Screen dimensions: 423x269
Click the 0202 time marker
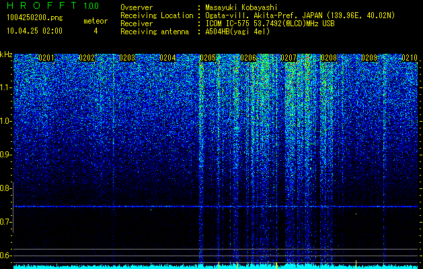click(87, 58)
